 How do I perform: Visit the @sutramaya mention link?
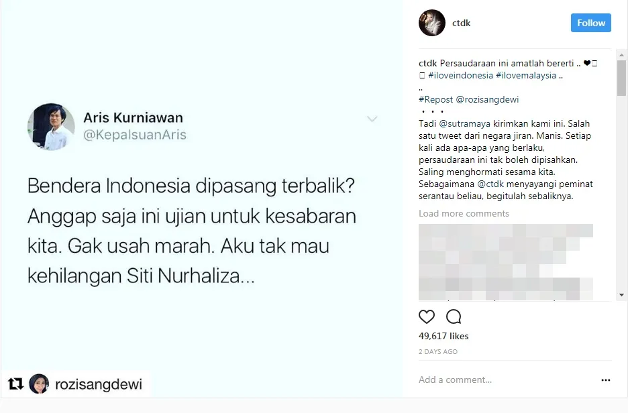click(464, 123)
